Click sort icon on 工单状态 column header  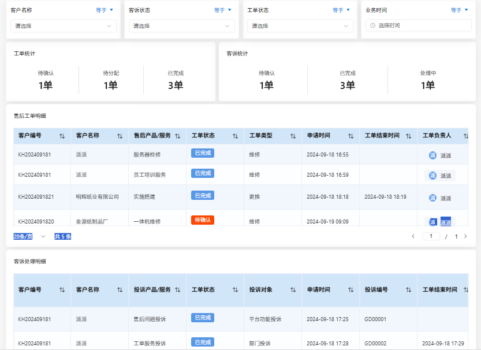tap(234, 136)
